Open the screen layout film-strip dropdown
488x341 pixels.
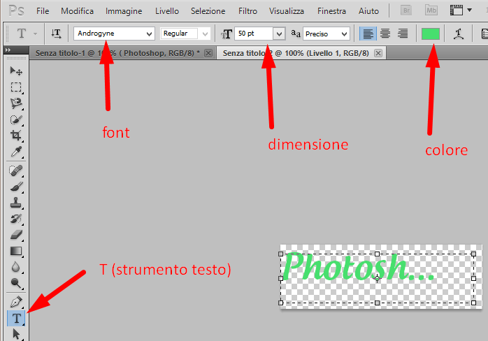pyautogui.click(x=461, y=10)
